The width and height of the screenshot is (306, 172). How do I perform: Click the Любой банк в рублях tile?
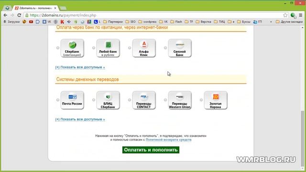(x=108, y=48)
